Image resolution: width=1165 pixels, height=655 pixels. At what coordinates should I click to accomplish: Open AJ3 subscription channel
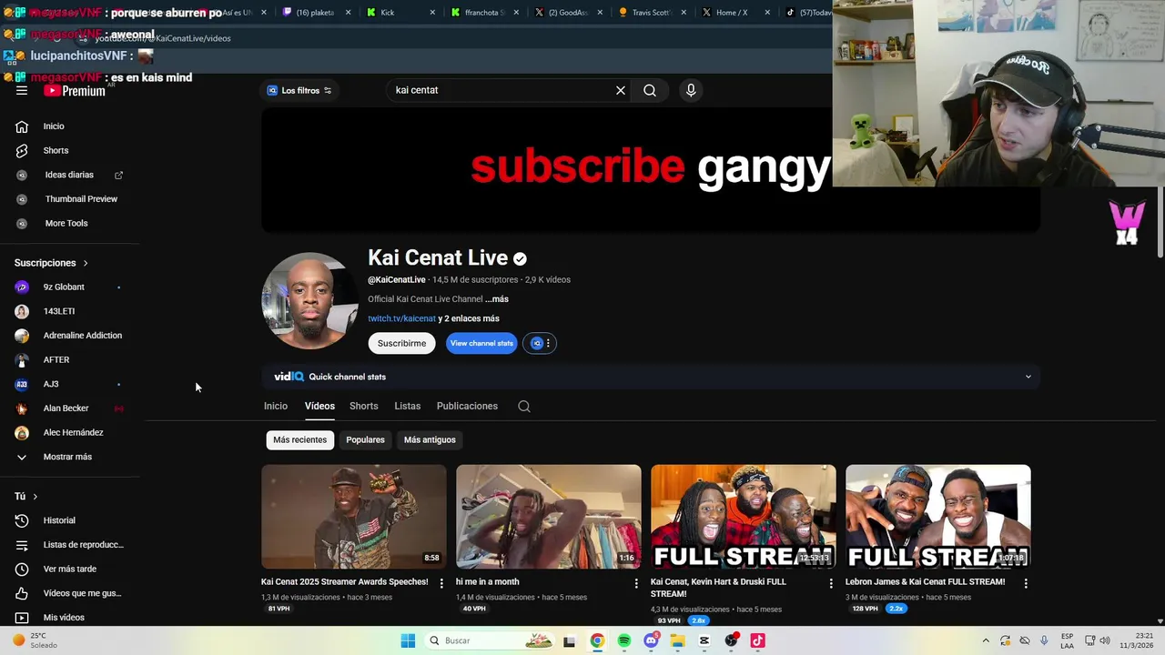coord(51,384)
